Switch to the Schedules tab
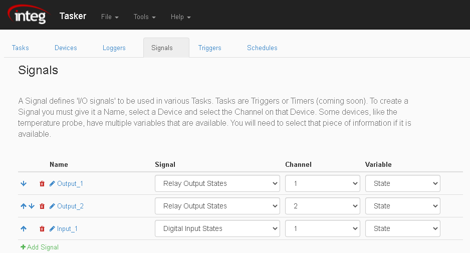 click(262, 48)
